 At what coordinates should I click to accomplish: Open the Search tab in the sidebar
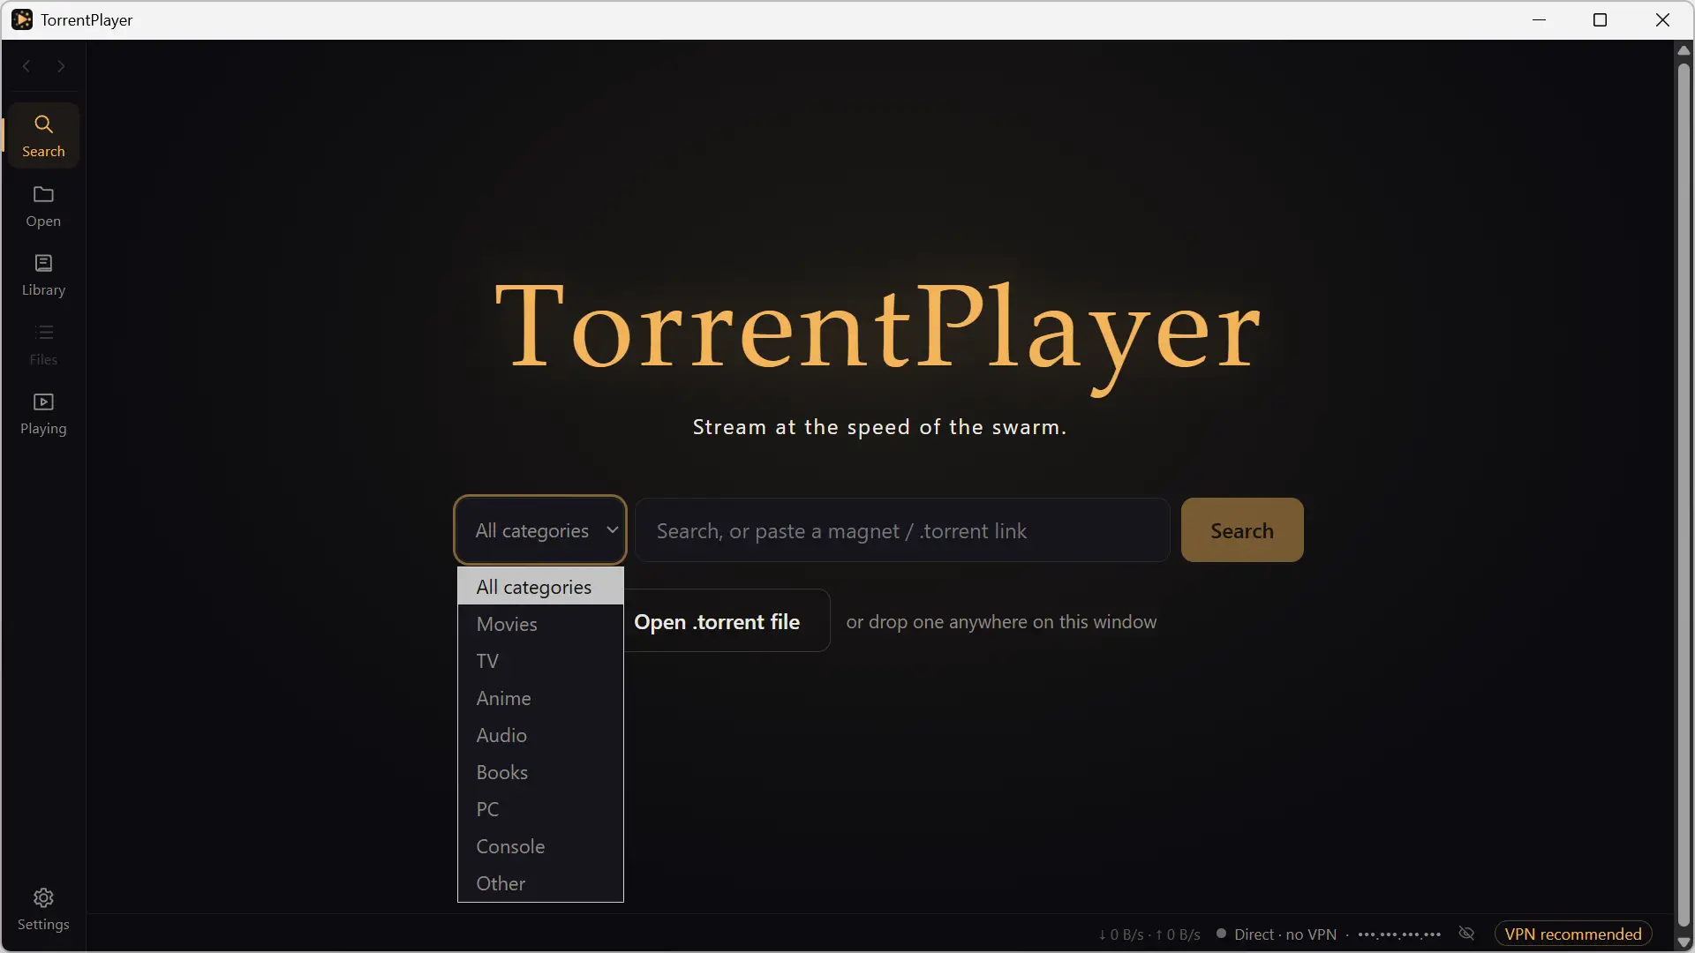click(43, 136)
